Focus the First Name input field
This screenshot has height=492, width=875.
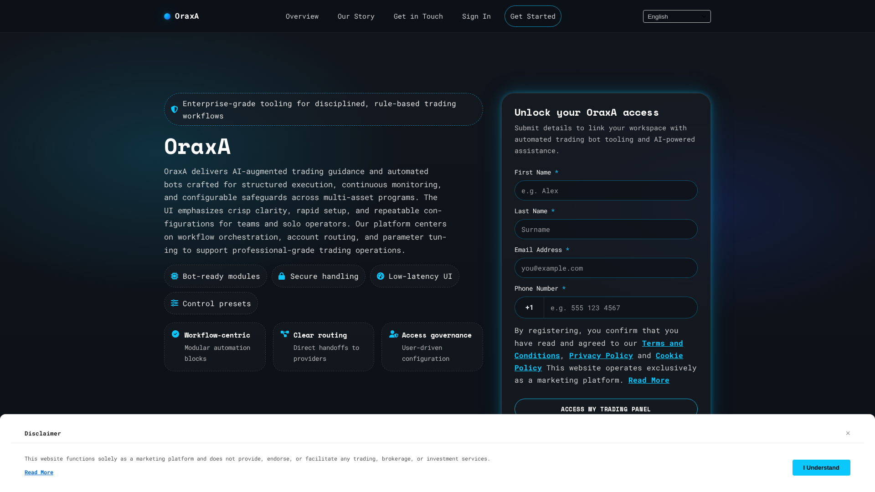tap(606, 190)
